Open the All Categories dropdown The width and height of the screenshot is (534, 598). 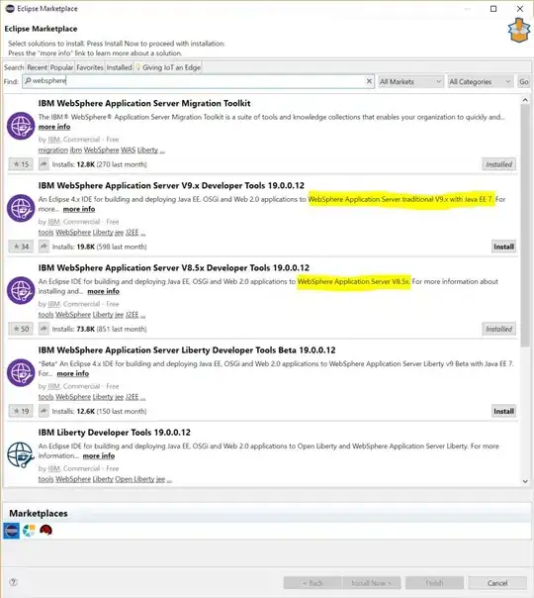[480, 81]
